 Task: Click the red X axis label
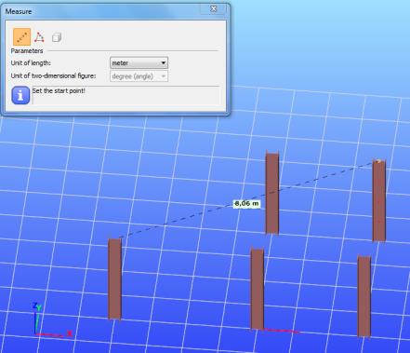point(70,333)
